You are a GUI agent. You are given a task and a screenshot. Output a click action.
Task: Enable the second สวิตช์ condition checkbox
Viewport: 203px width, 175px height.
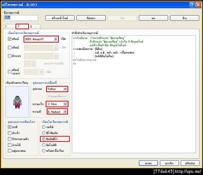9,47
